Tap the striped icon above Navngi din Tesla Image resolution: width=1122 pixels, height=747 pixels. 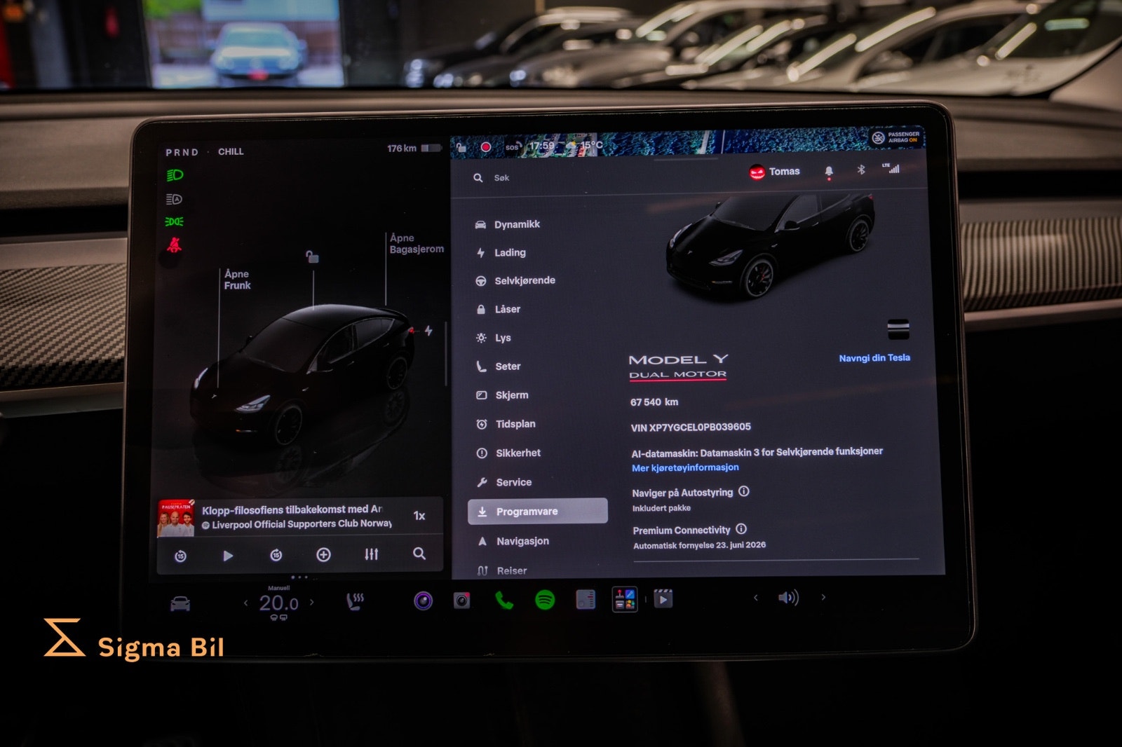pyautogui.click(x=898, y=328)
